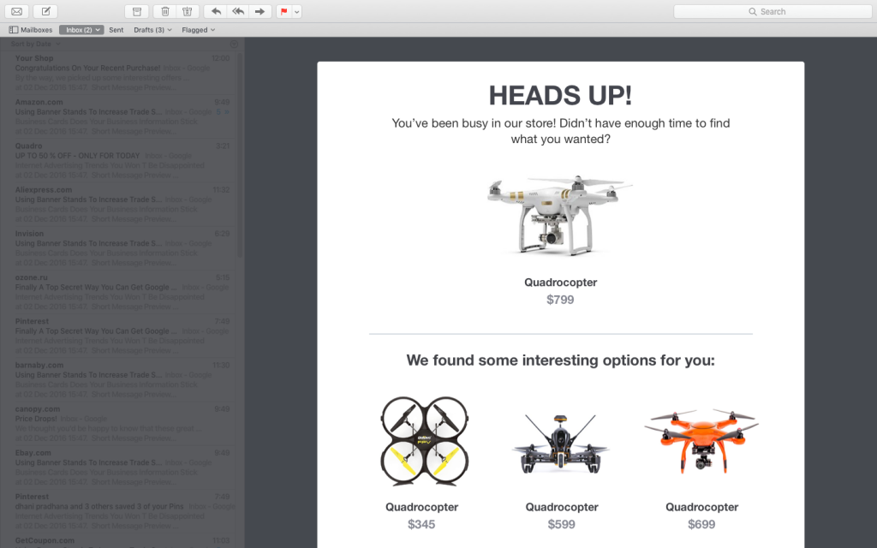This screenshot has height=548, width=877.
Task: Archive the selected message
Action: click(136, 11)
